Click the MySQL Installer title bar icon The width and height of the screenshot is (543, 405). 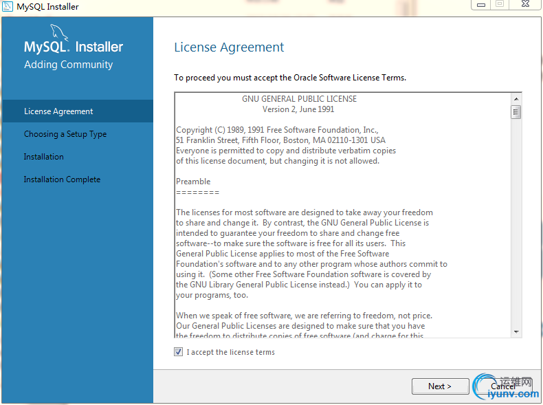pyautogui.click(x=8, y=6)
